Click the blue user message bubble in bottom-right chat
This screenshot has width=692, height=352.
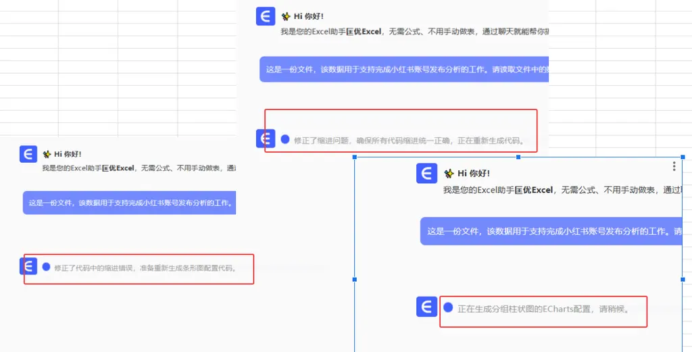click(551, 231)
